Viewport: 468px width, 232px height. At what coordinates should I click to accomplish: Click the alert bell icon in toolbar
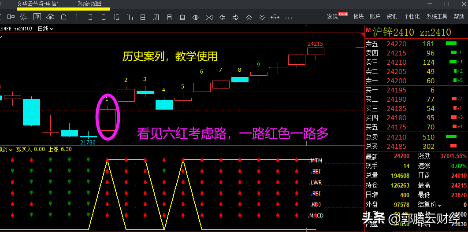click(x=63, y=17)
